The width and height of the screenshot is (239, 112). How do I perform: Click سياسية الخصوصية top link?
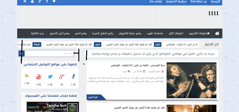(x=176, y=1)
